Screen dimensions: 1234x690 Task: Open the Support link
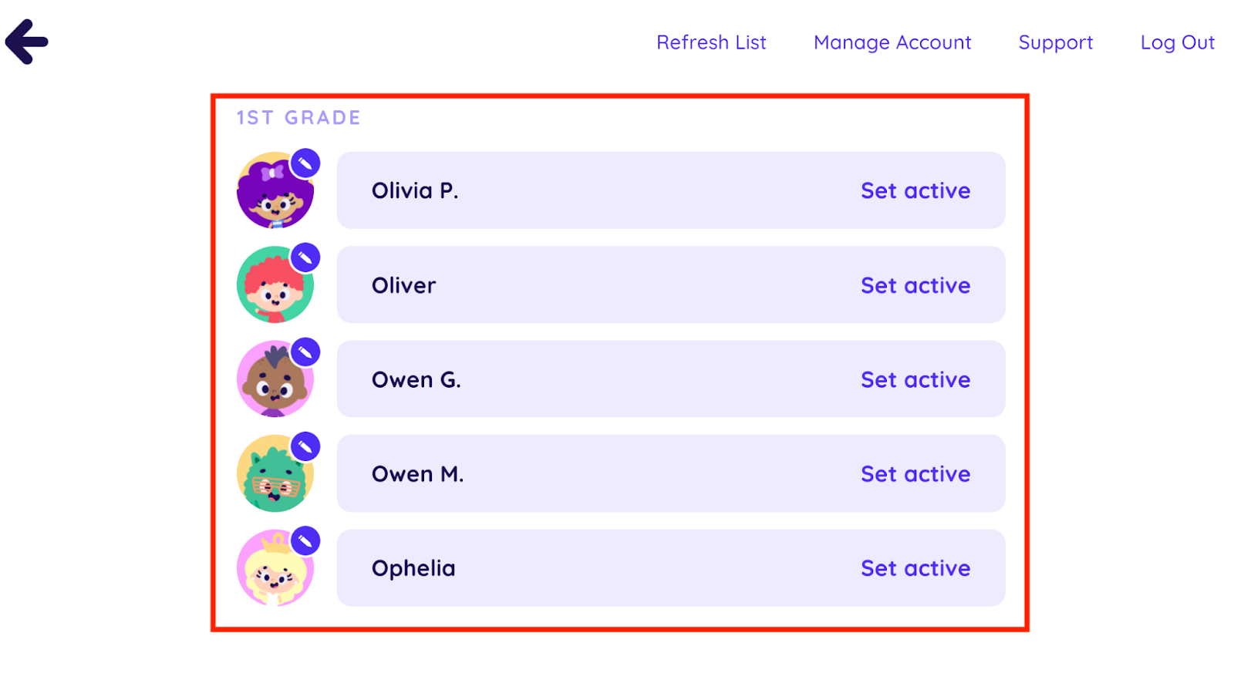(1055, 42)
